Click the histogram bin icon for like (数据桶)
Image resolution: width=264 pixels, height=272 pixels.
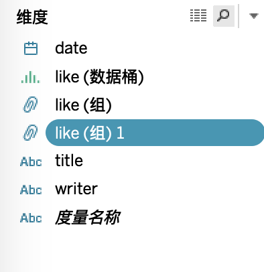coord(31,77)
